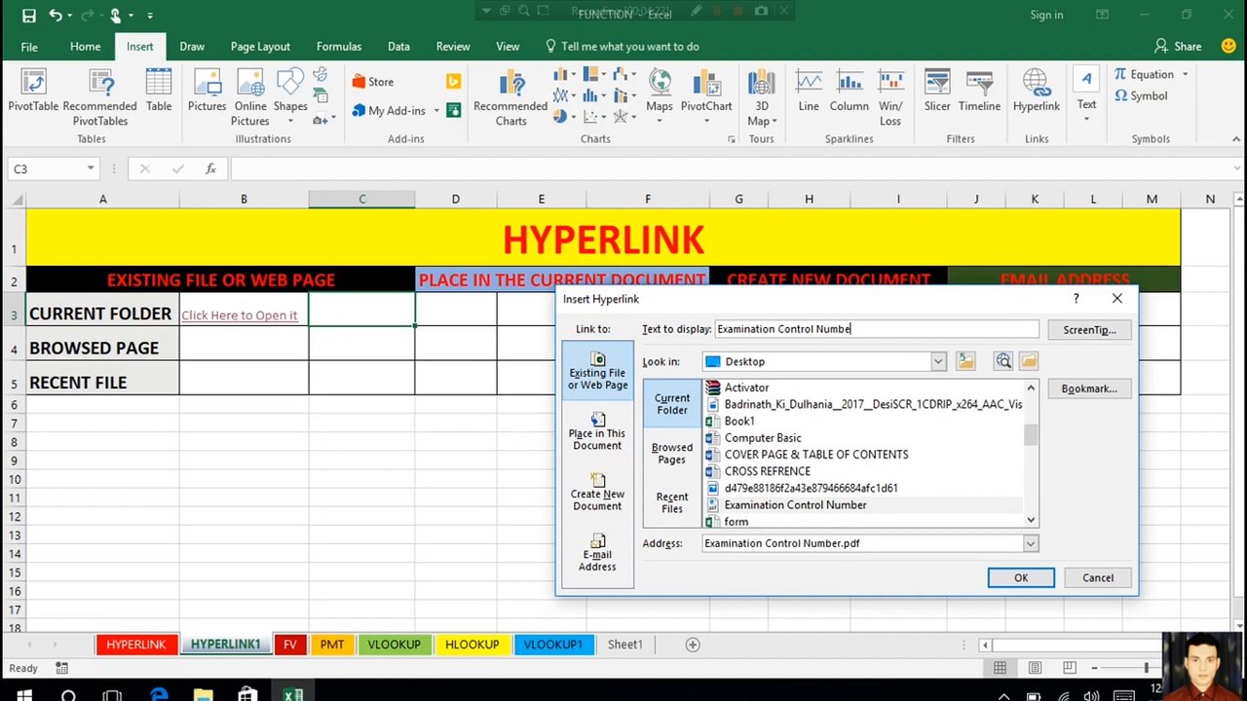1247x701 pixels.
Task: Expand the My Add-ins dropdown
Action: 435,111
